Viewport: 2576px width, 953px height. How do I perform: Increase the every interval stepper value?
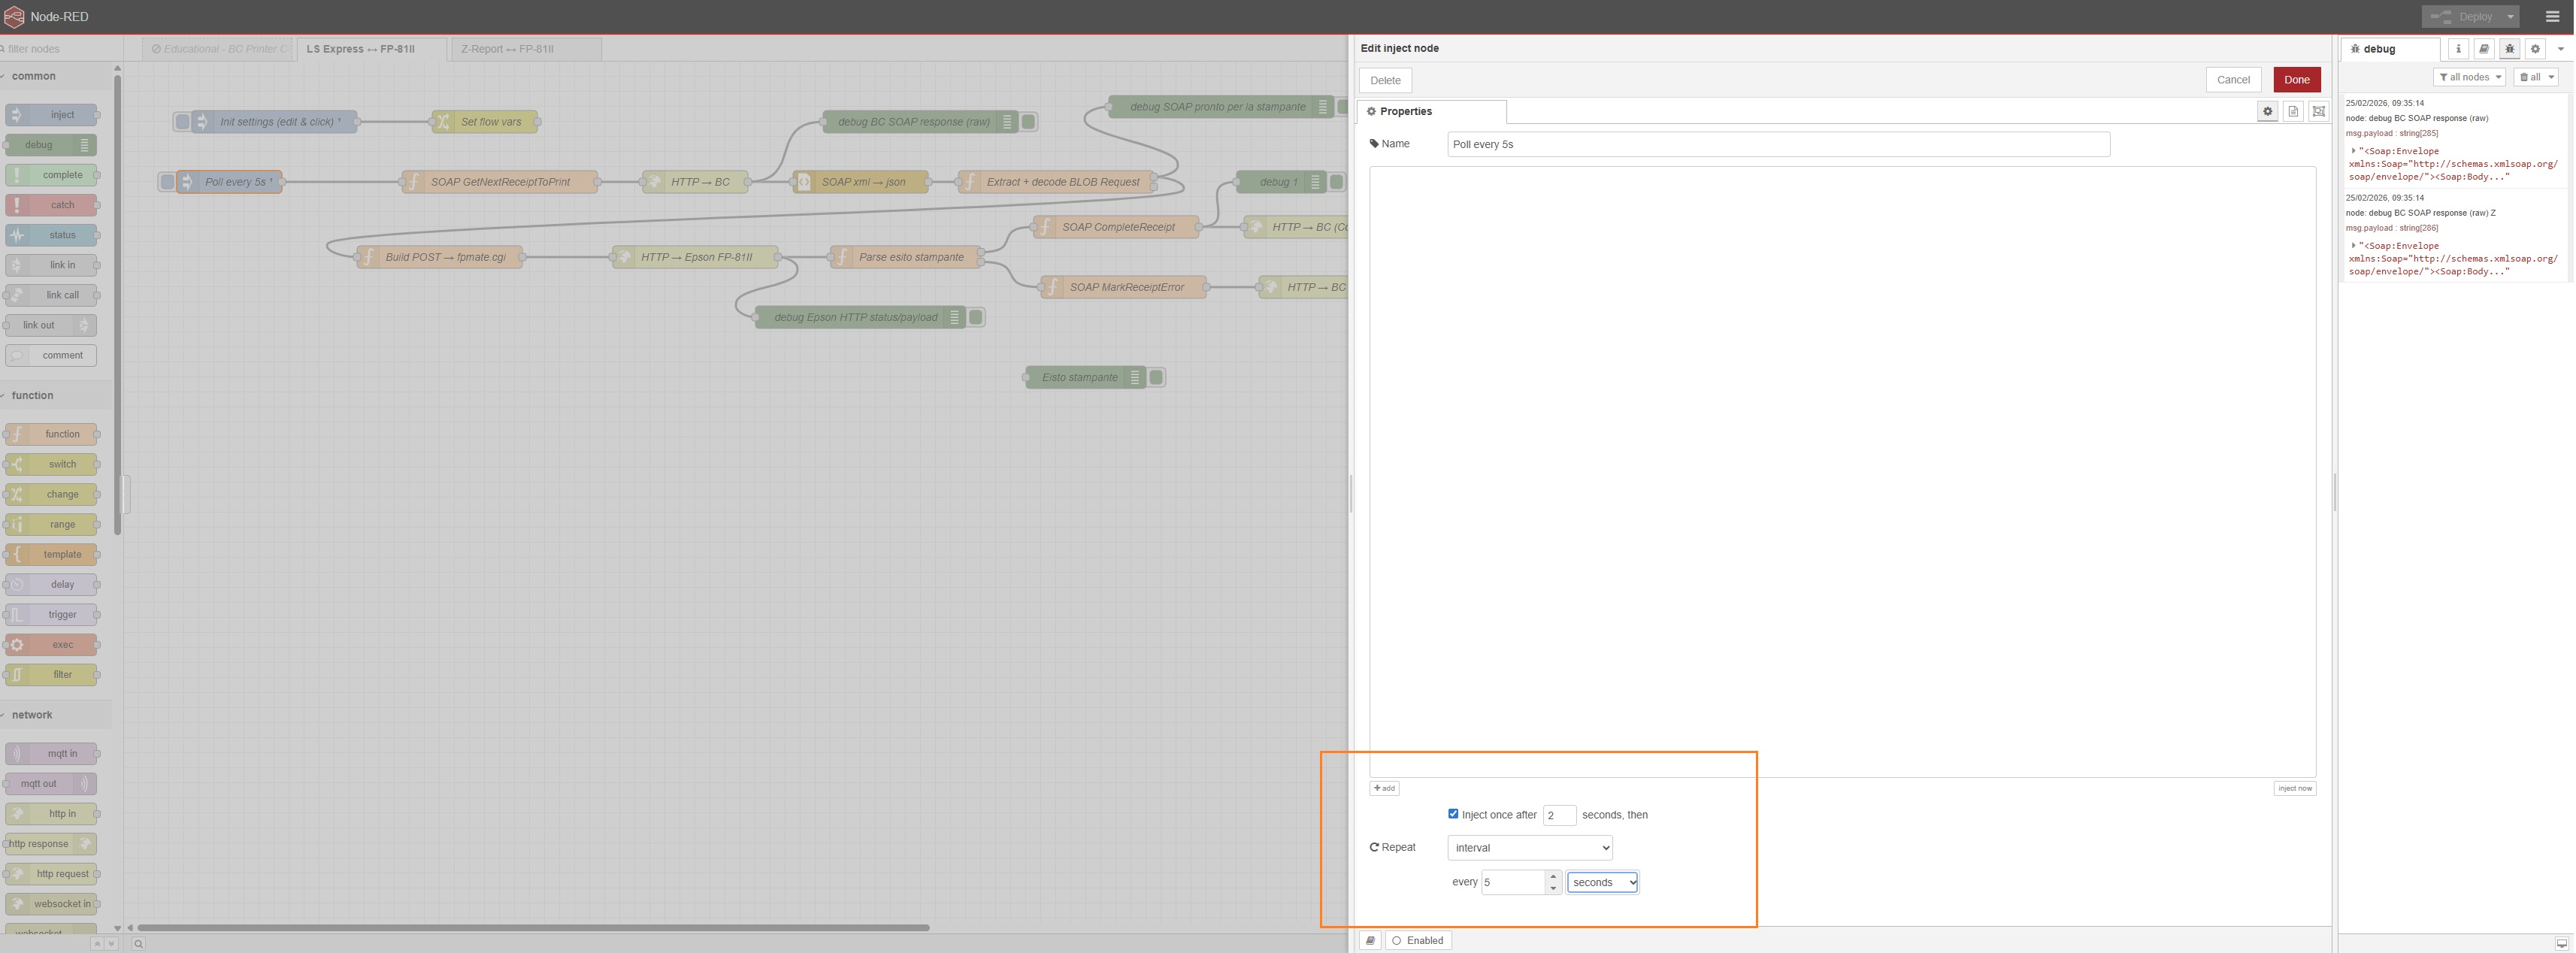coord(1553,876)
